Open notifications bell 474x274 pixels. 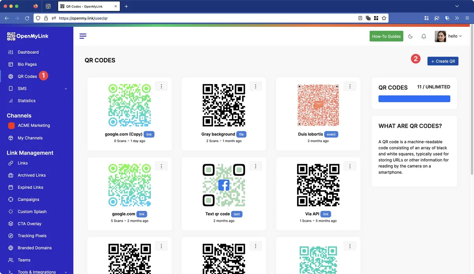[x=424, y=36]
